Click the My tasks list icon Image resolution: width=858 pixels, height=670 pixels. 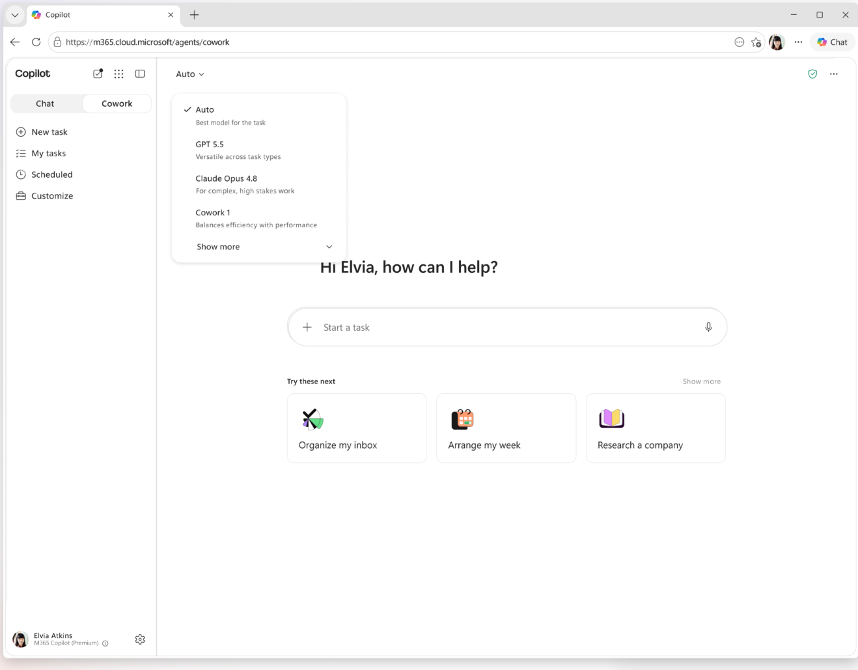[21, 153]
